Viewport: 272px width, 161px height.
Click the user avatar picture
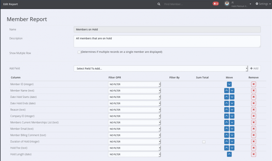[227, 4]
